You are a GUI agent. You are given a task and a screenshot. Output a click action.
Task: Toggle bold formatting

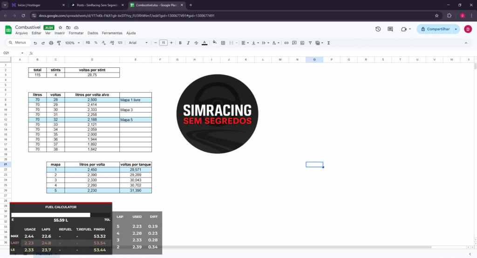click(180, 43)
